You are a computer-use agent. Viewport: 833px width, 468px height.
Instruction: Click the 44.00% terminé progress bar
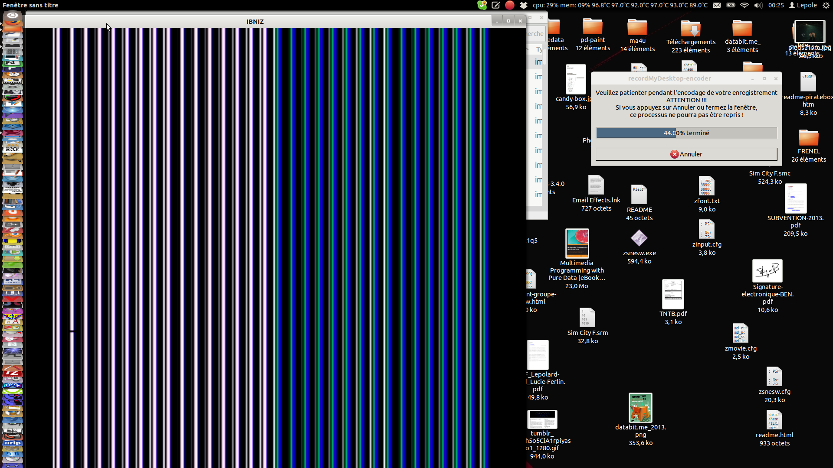(686, 133)
